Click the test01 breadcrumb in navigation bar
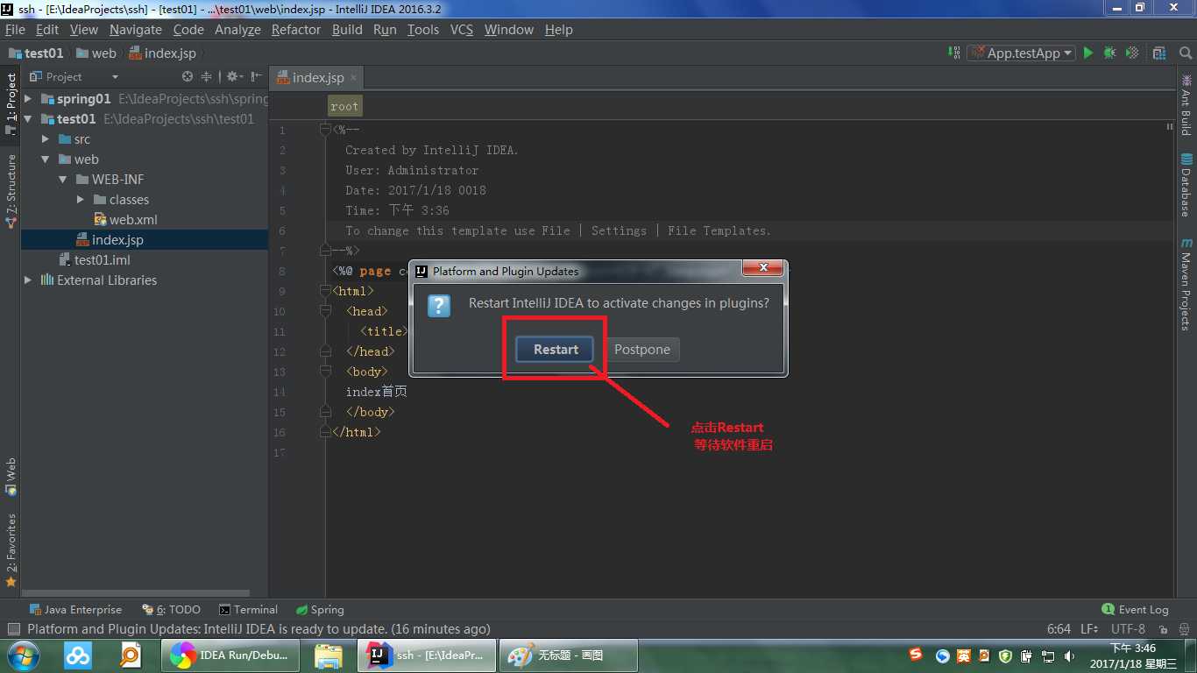 click(36, 53)
